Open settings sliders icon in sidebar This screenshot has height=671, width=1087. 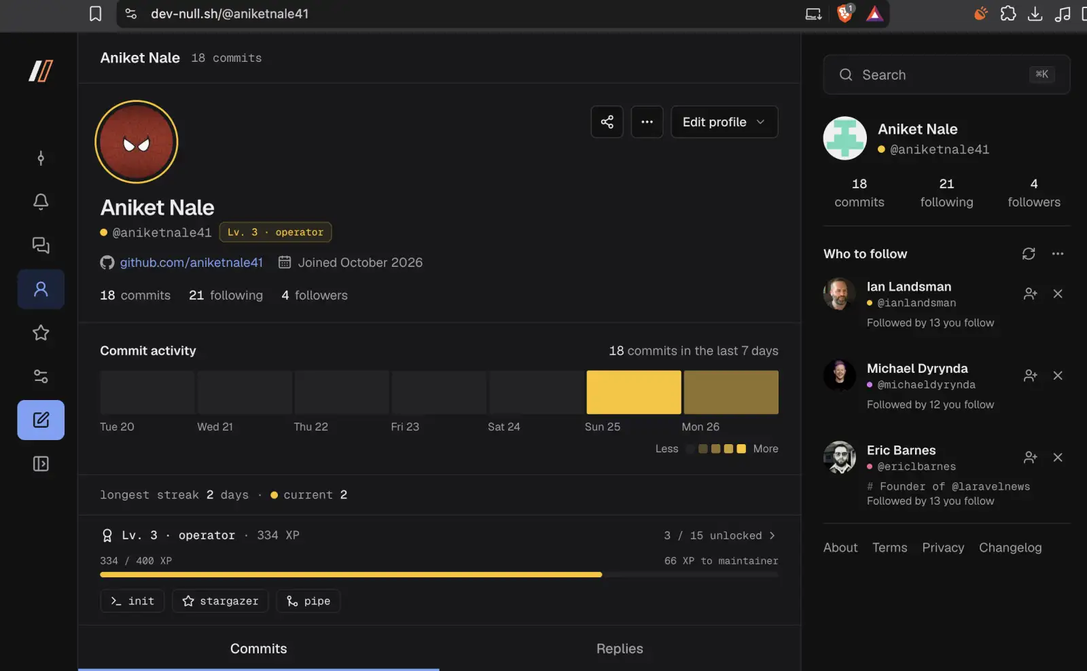click(x=41, y=376)
